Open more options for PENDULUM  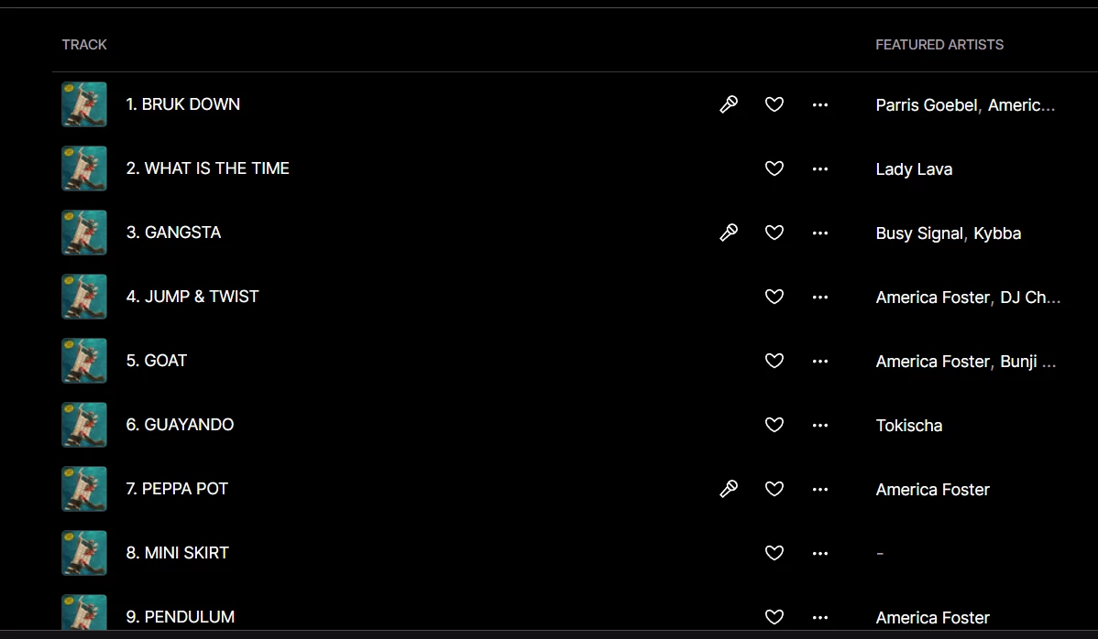[820, 617]
